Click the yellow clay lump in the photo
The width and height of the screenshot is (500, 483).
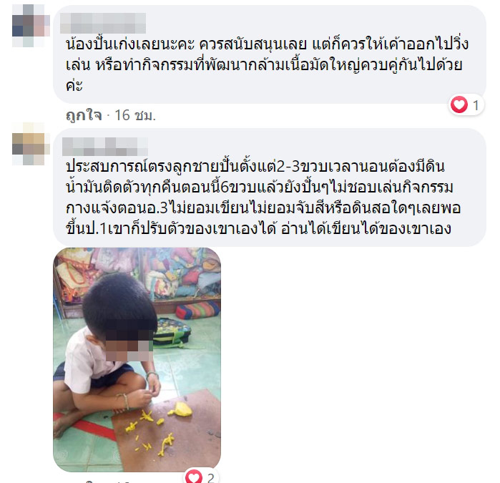182,409
